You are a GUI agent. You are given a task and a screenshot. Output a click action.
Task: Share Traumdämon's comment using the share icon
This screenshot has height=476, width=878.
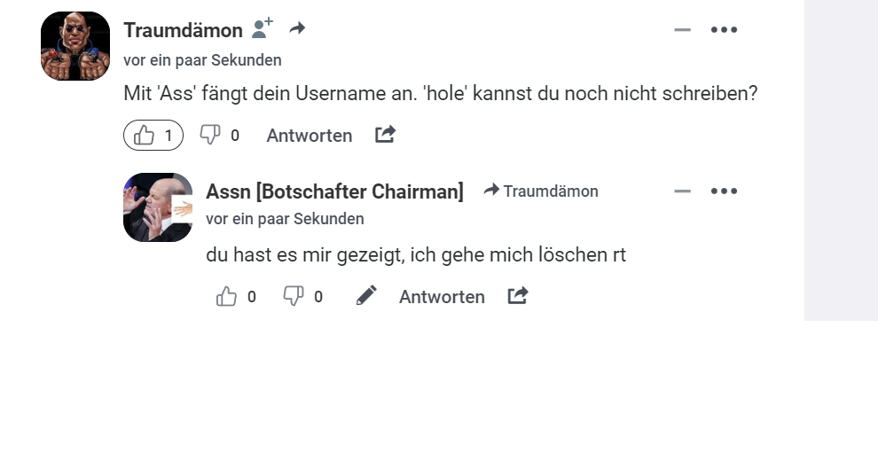click(x=385, y=135)
